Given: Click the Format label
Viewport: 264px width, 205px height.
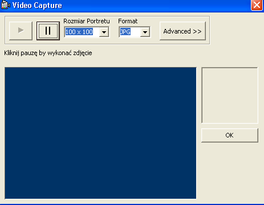Looking at the screenshot, I should pyautogui.click(x=128, y=21).
